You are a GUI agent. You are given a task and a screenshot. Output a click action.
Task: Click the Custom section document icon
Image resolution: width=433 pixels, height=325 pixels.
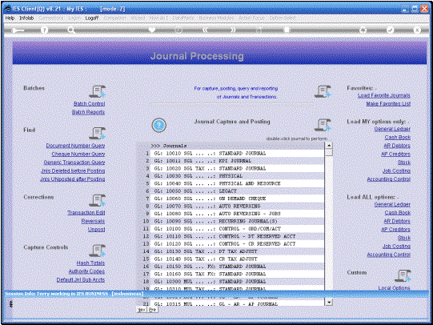pyautogui.click(x=403, y=275)
